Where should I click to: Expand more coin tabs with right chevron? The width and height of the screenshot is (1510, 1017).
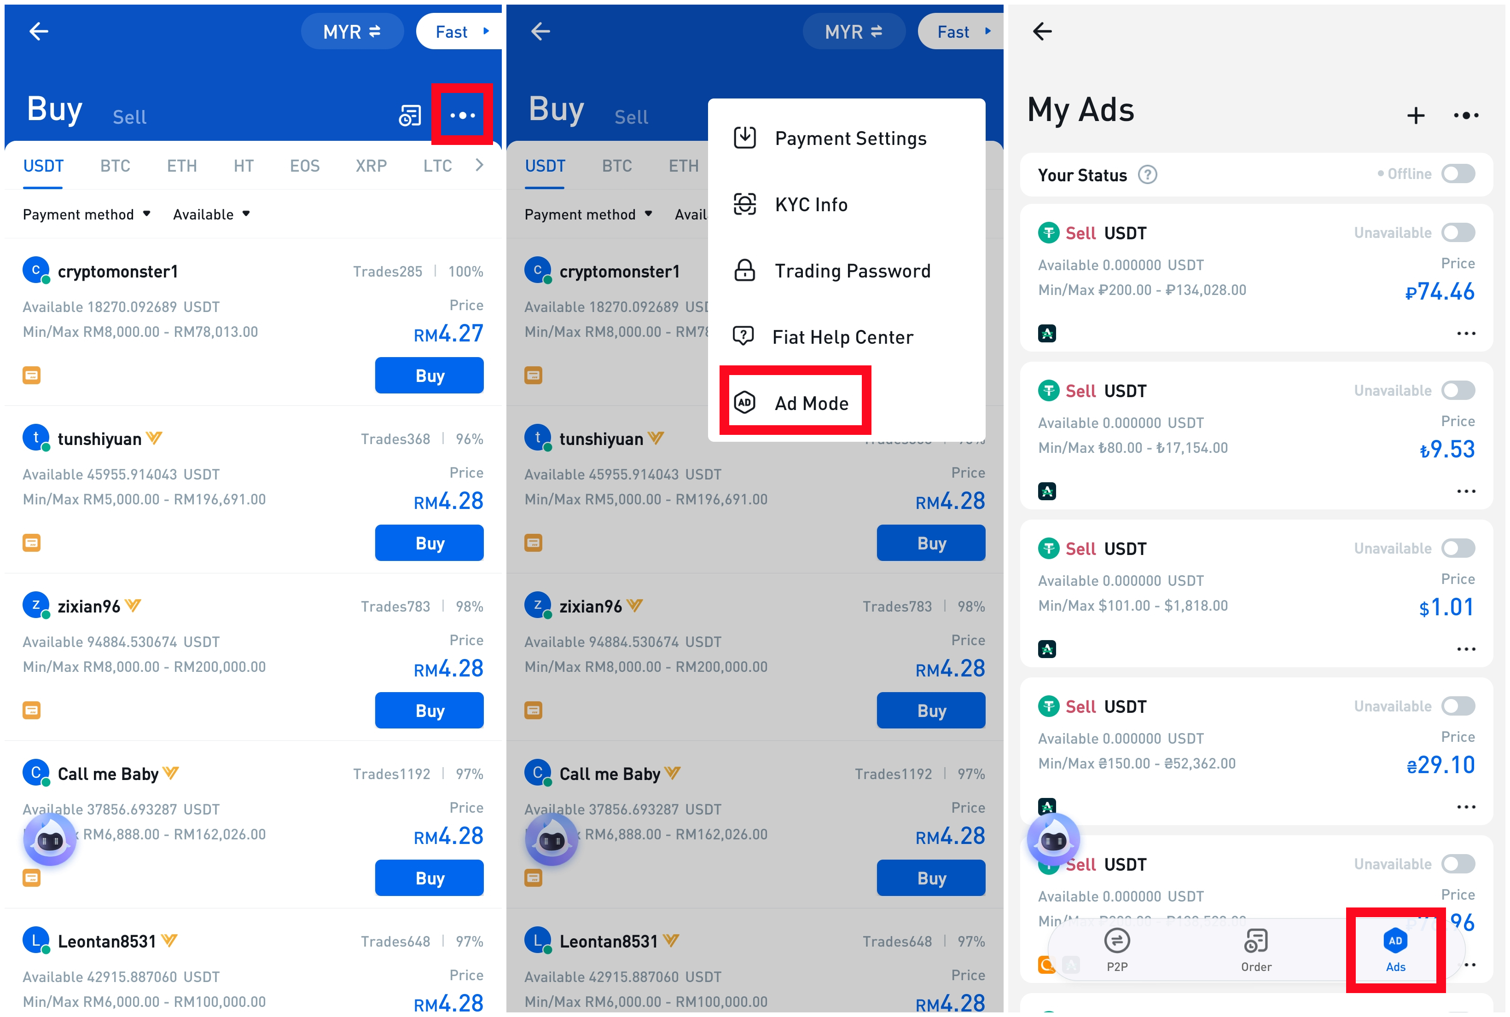pos(479,165)
